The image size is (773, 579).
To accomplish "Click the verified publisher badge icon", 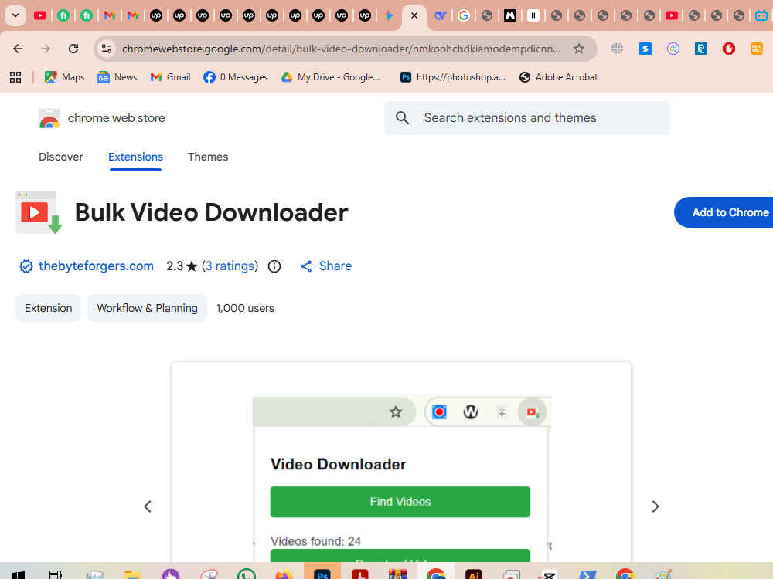I will tap(26, 266).
